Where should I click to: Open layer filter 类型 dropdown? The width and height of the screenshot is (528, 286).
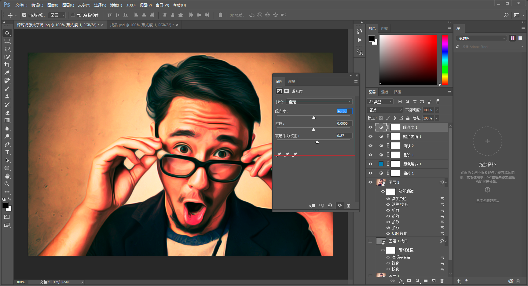point(380,102)
